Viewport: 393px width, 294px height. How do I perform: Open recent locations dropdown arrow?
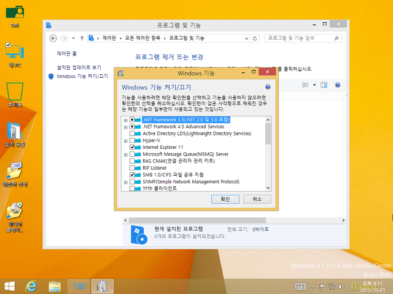click(x=74, y=38)
